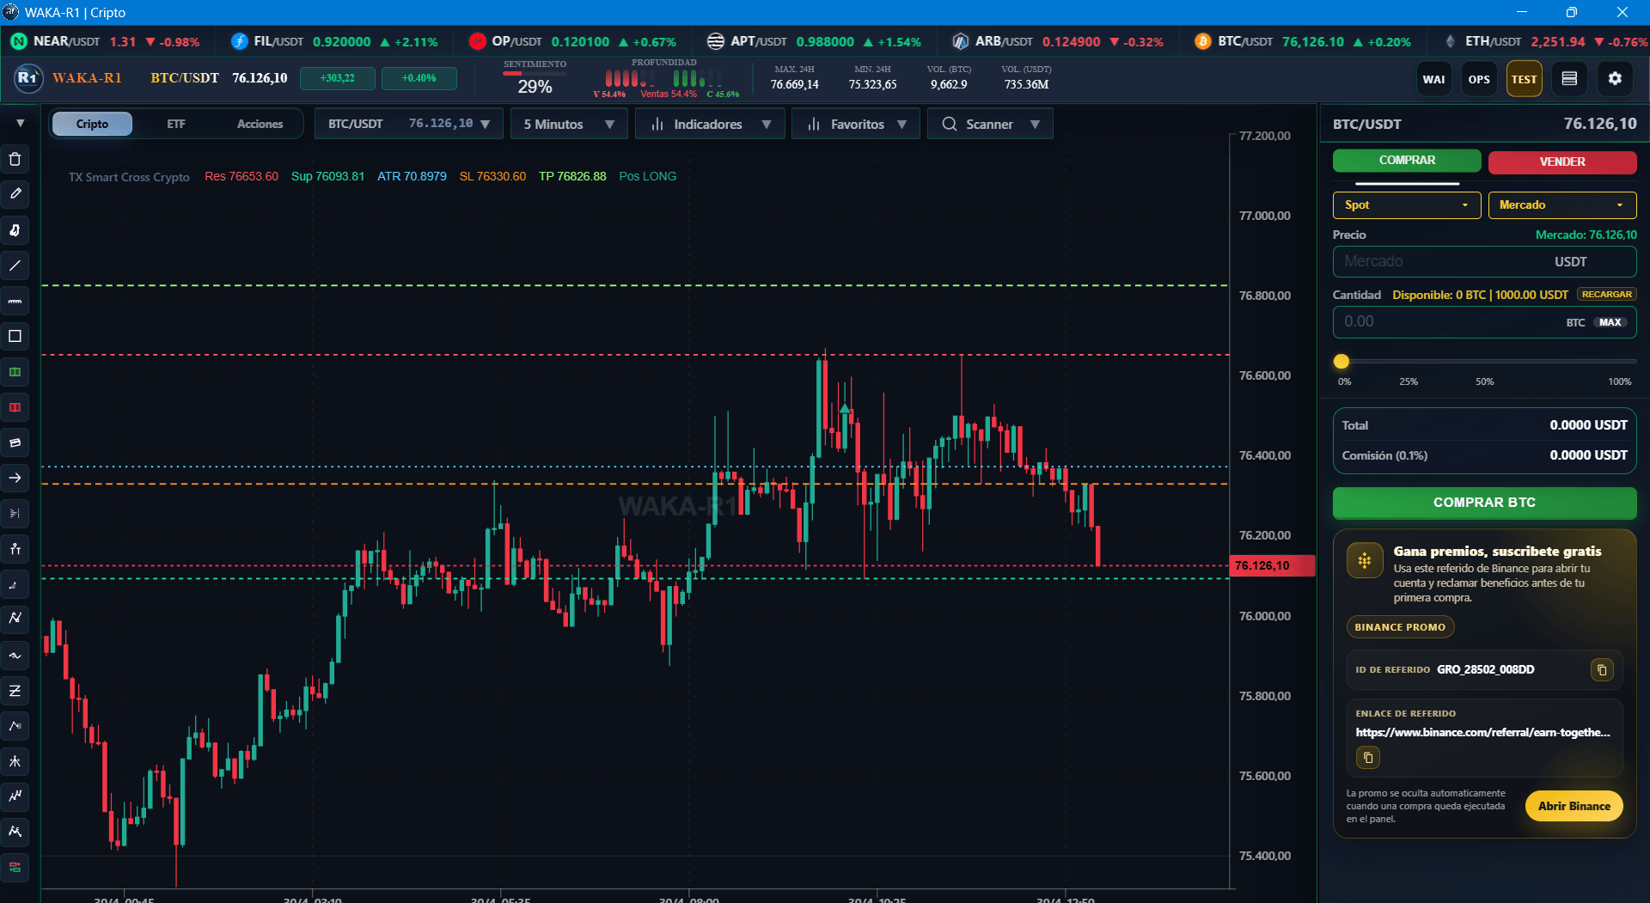Switch order side to COMPRAR
The image size is (1650, 903).
[1407, 161]
